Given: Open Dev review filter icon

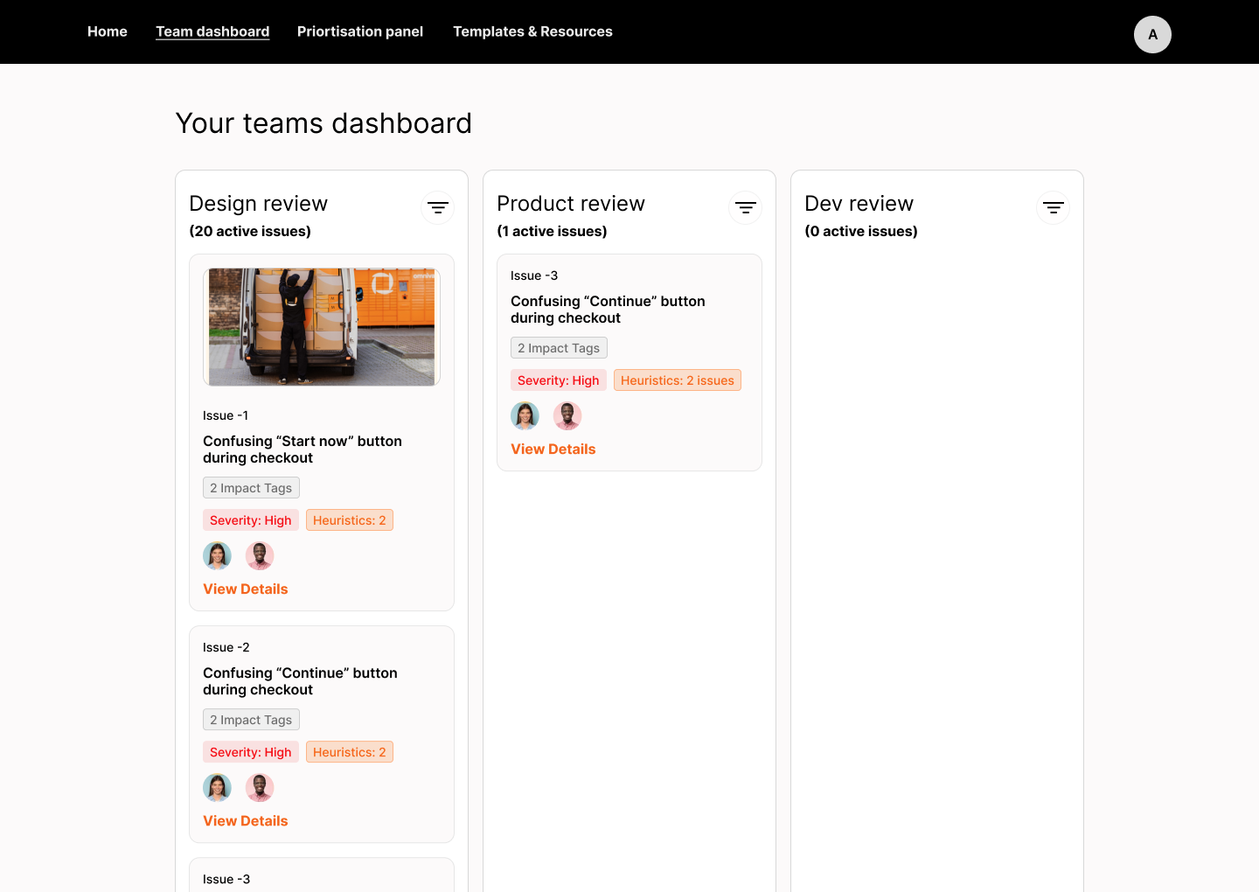Looking at the screenshot, I should [1054, 208].
